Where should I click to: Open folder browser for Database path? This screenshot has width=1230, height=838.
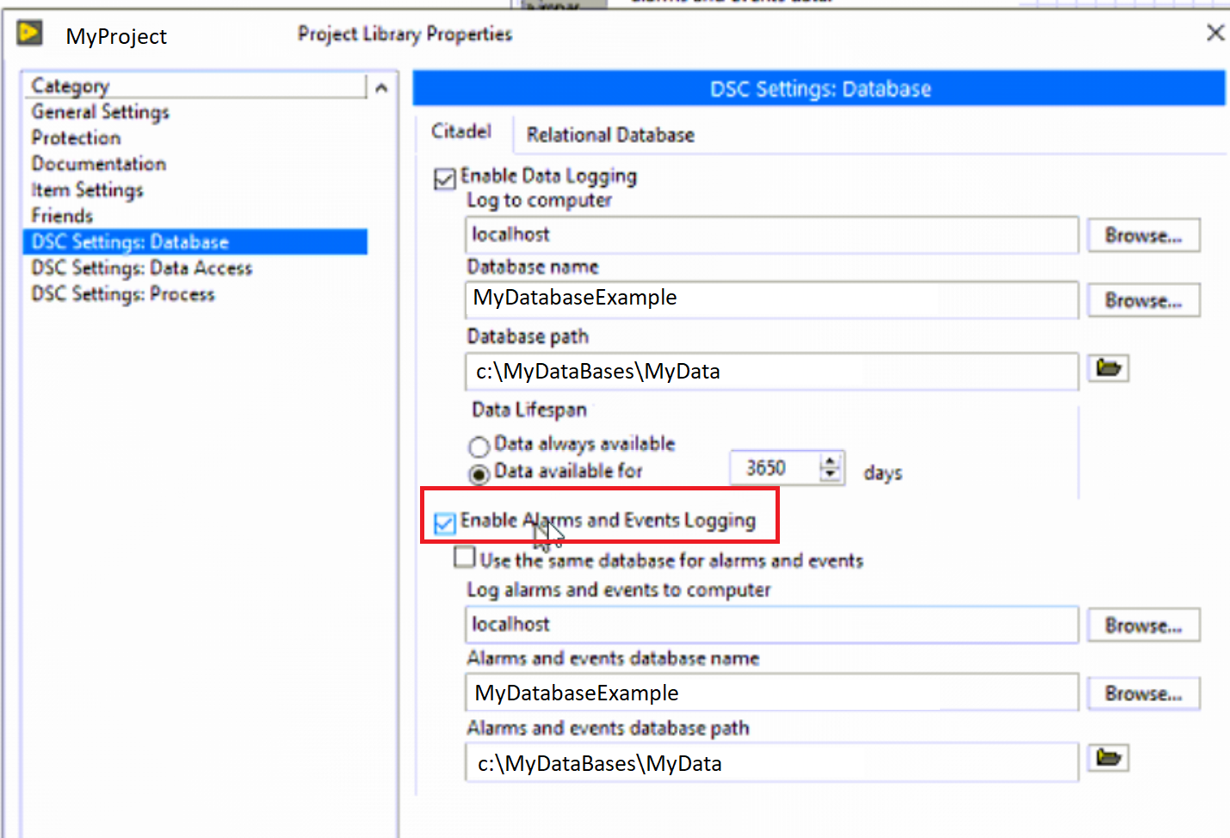click(1108, 368)
